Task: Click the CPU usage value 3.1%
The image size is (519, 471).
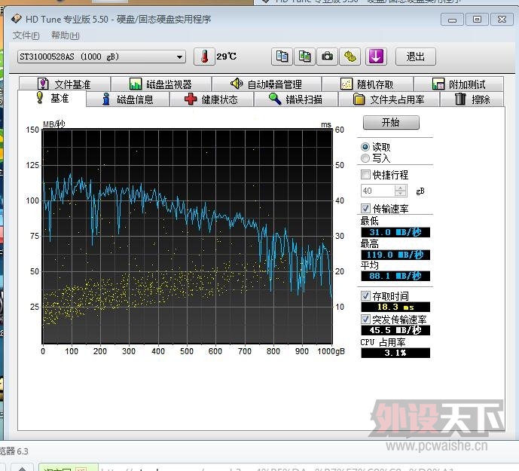Action: coord(395,353)
